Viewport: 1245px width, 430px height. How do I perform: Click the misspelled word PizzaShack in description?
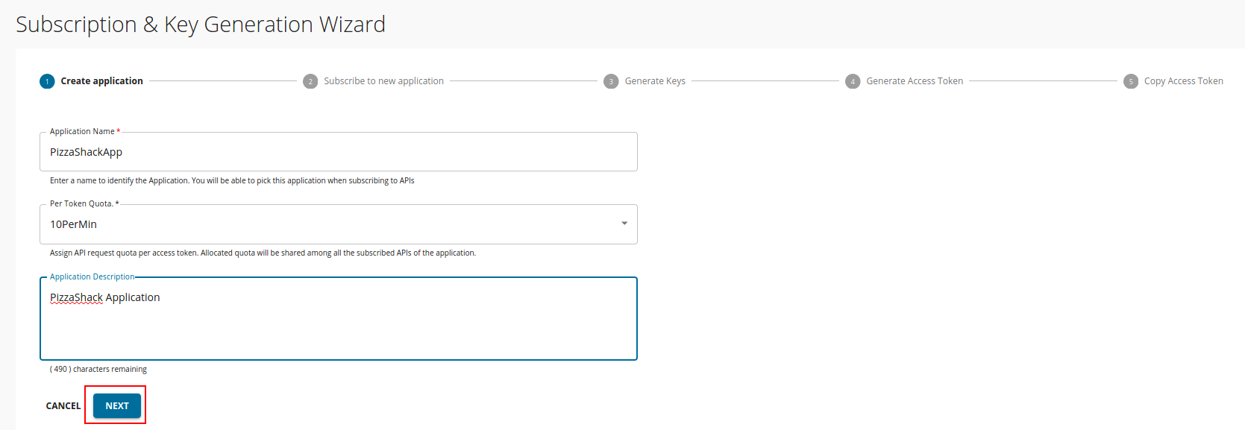tap(76, 297)
